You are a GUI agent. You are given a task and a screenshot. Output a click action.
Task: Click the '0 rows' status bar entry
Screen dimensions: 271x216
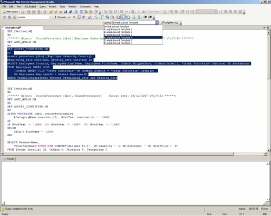click(264, 209)
